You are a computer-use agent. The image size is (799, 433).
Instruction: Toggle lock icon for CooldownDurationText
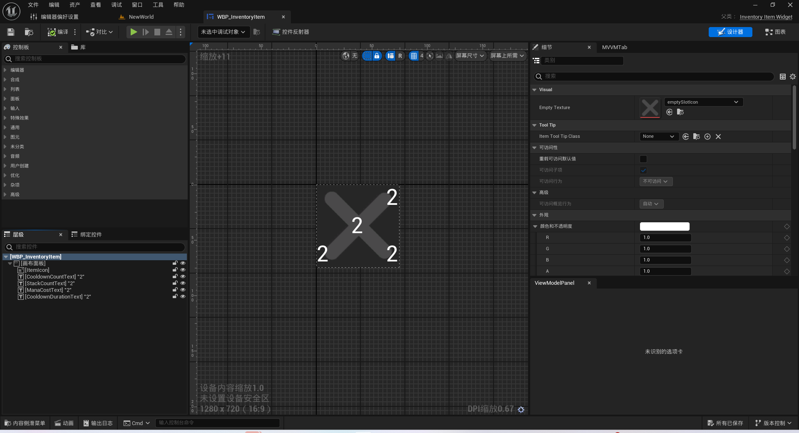(x=175, y=296)
